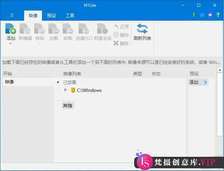
Task: Expand the C:\Windows tree node
Action: (x=65, y=90)
